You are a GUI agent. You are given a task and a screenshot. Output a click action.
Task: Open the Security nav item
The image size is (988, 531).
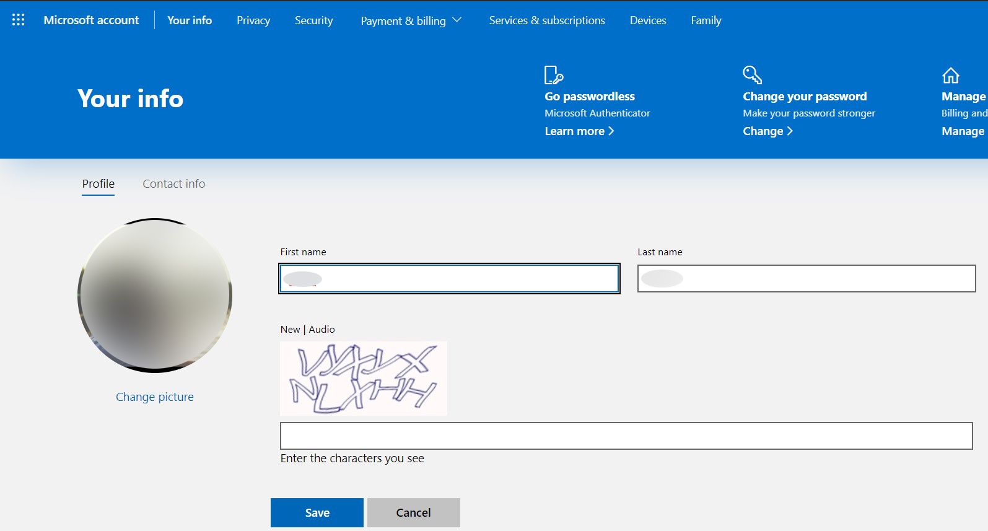[x=313, y=20]
